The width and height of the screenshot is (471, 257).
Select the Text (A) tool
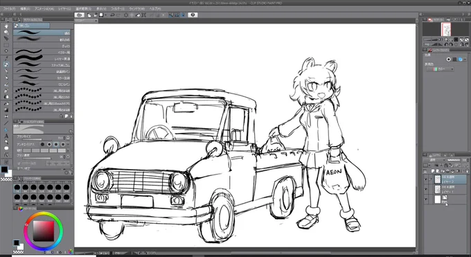[x=6, y=136]
